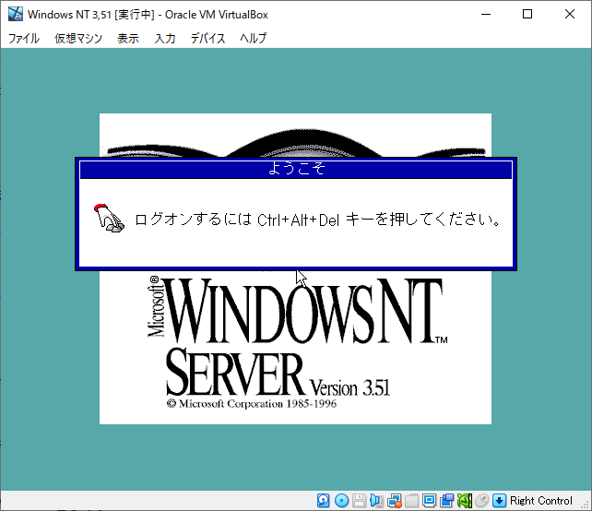Image resolution: width=592 pixels, height=511 pixels.
Task: Click the blue keyboard capture arrow icon
Action: [x=499, y=501]
